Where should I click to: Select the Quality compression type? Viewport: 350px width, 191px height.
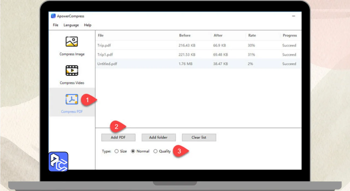pyautogui.click(x=156, y=151)
